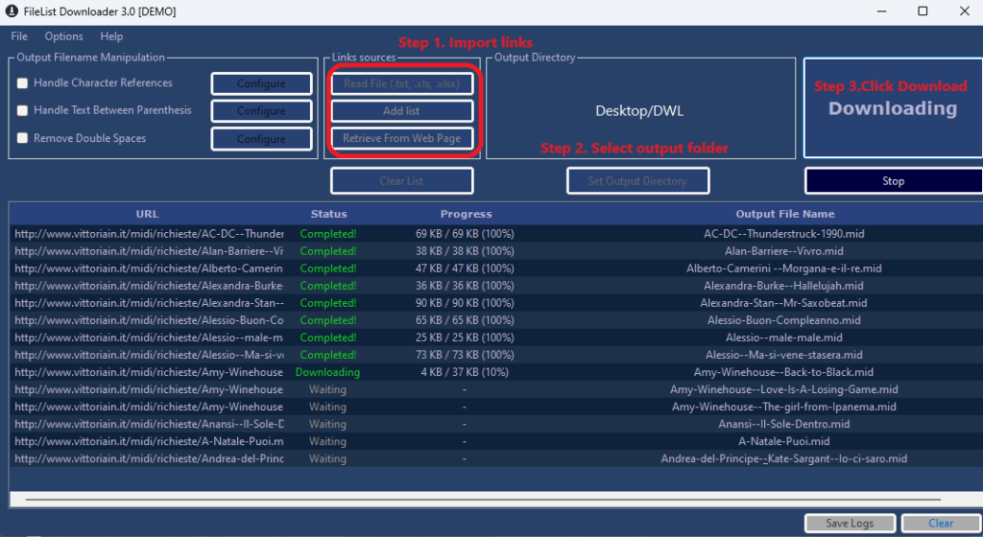This screenshot has width=983, height=537.
Task: Sort by the URL column header
Action: pyautogui.click(x=147, y=214)
